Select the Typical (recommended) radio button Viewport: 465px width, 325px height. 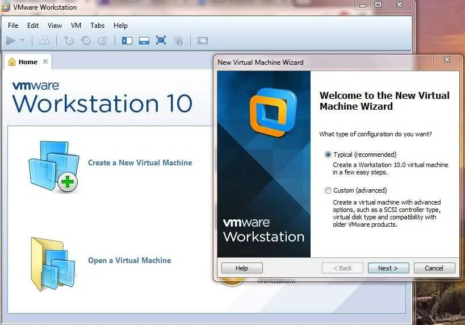pyautogui.click(x=328, y=155)
